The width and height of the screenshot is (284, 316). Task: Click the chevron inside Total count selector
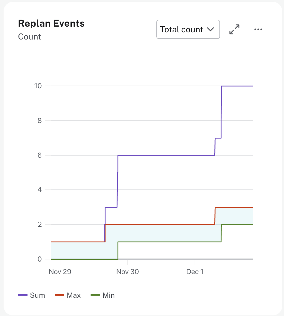[211, 29]
